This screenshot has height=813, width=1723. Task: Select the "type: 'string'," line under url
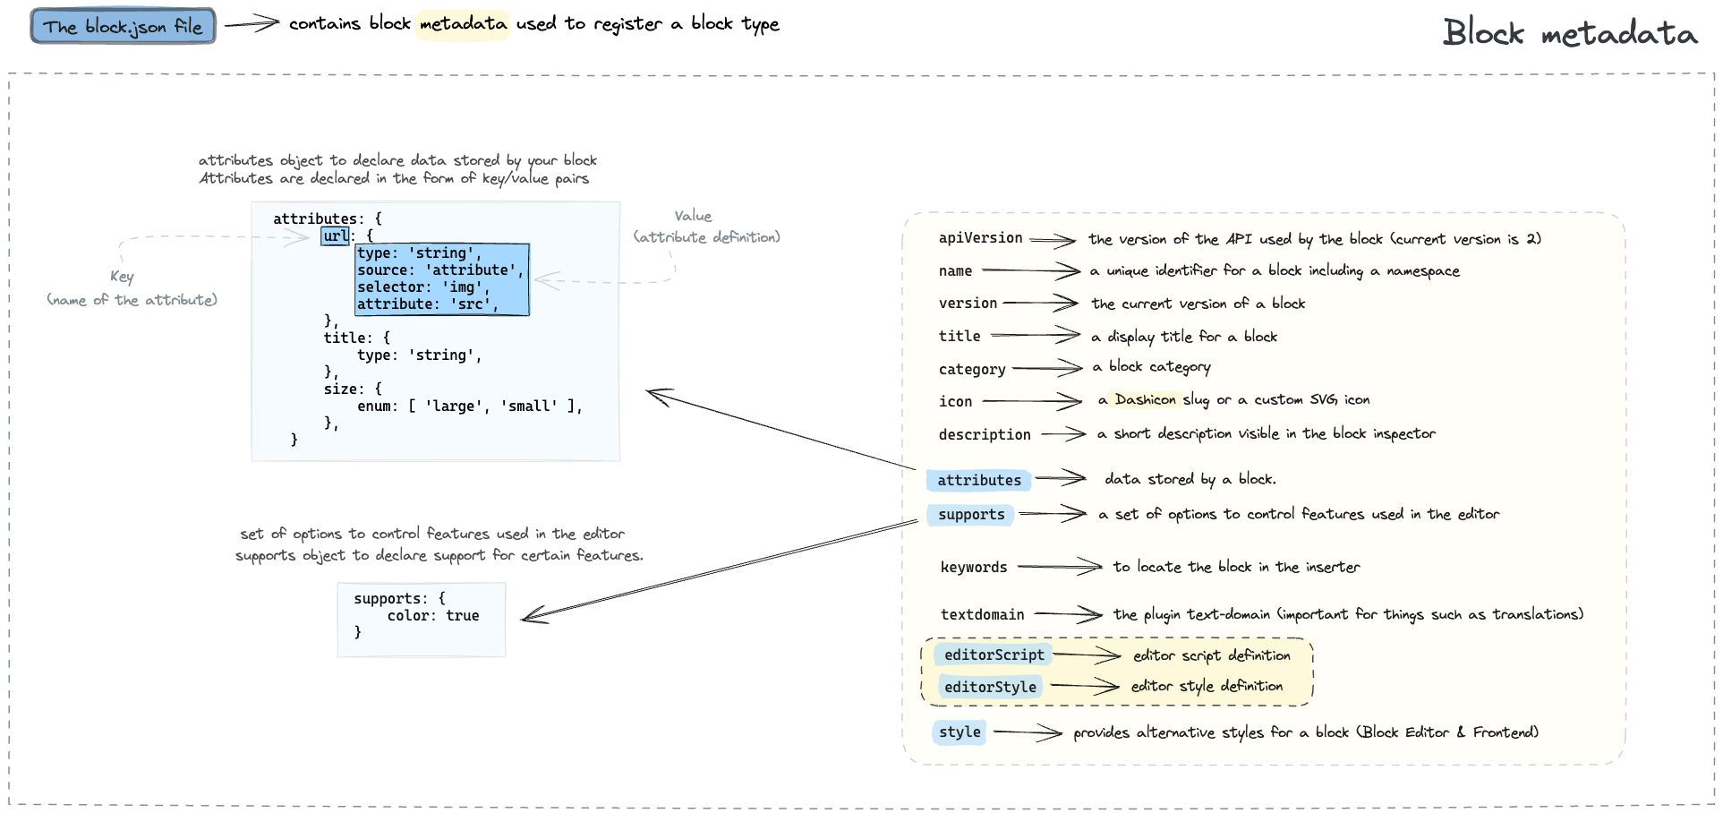pos(420,253)
